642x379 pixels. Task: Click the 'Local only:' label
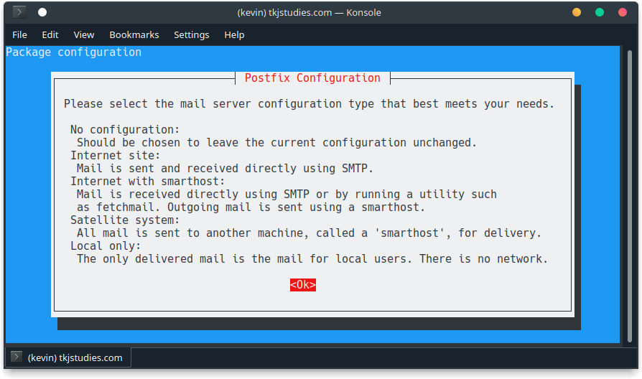(x=106, y=246)
